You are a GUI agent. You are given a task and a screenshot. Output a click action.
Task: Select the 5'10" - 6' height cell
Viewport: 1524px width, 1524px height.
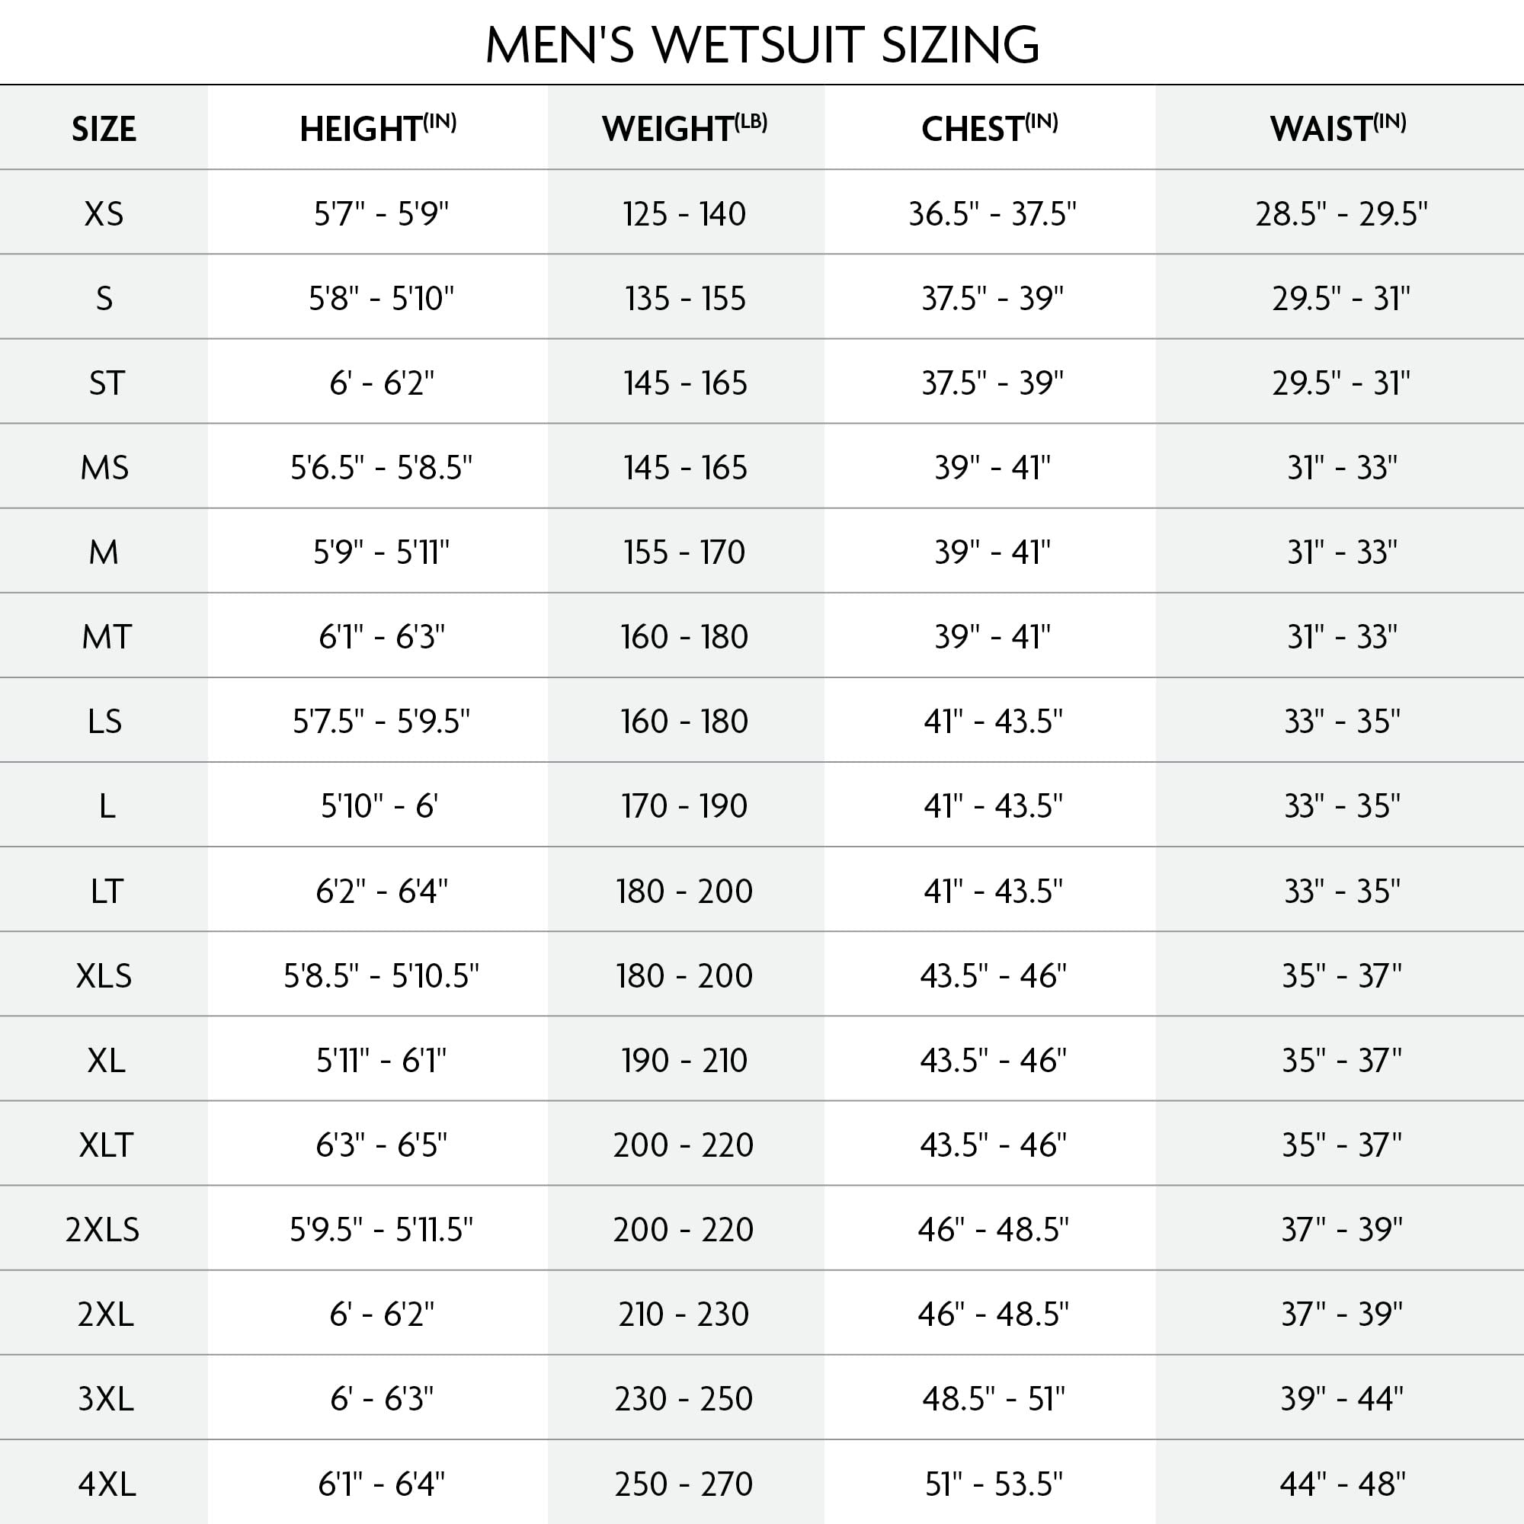379,806
